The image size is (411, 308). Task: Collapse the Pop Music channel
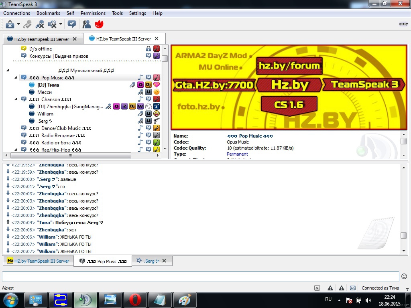pyautogui.click(x=16, y=78)
